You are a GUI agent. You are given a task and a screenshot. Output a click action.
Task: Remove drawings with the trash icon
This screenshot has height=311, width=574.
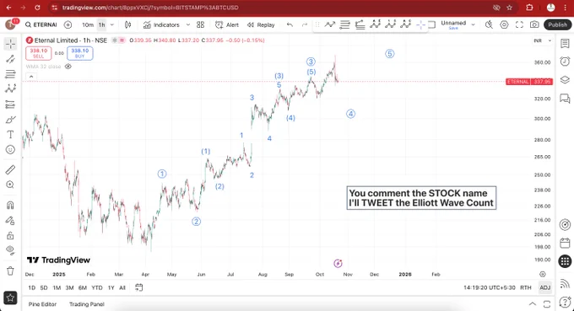click(x=10, y=271)
